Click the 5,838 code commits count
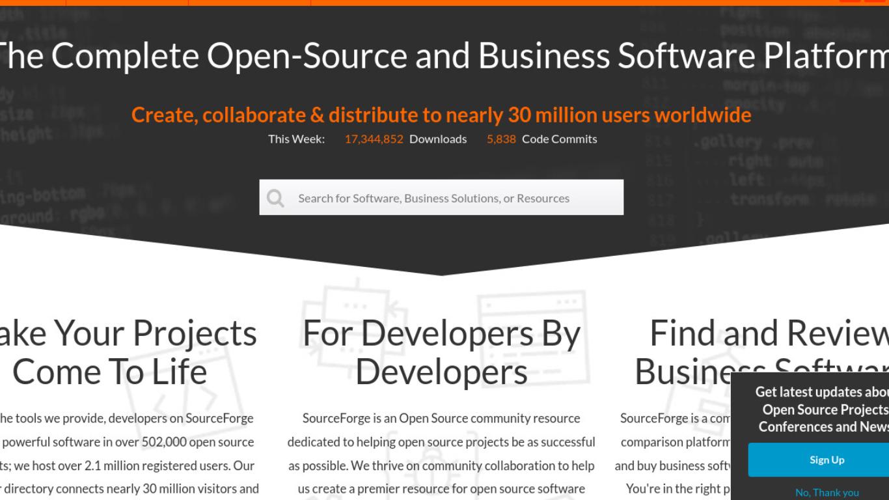This screenshot has height=500, width=889. (501, 139)
